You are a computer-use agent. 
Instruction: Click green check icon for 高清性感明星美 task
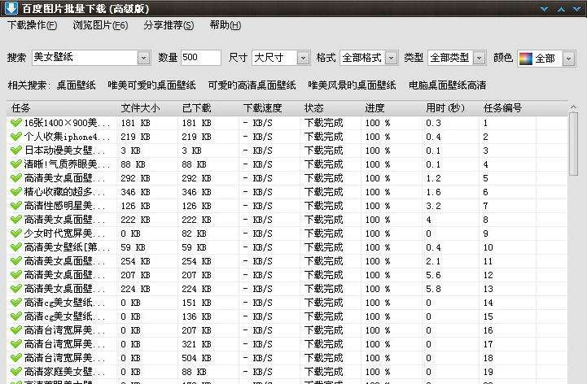click(15, 206)
